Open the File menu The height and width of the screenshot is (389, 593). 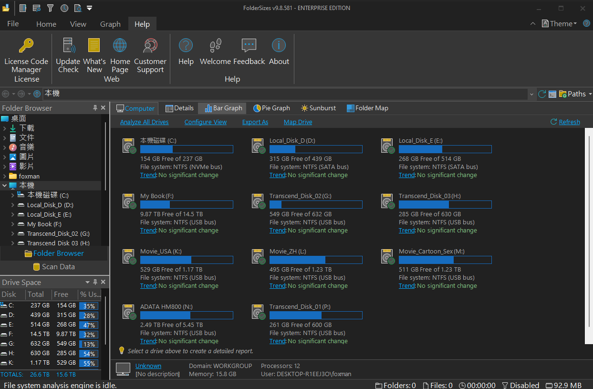point(13,24)
